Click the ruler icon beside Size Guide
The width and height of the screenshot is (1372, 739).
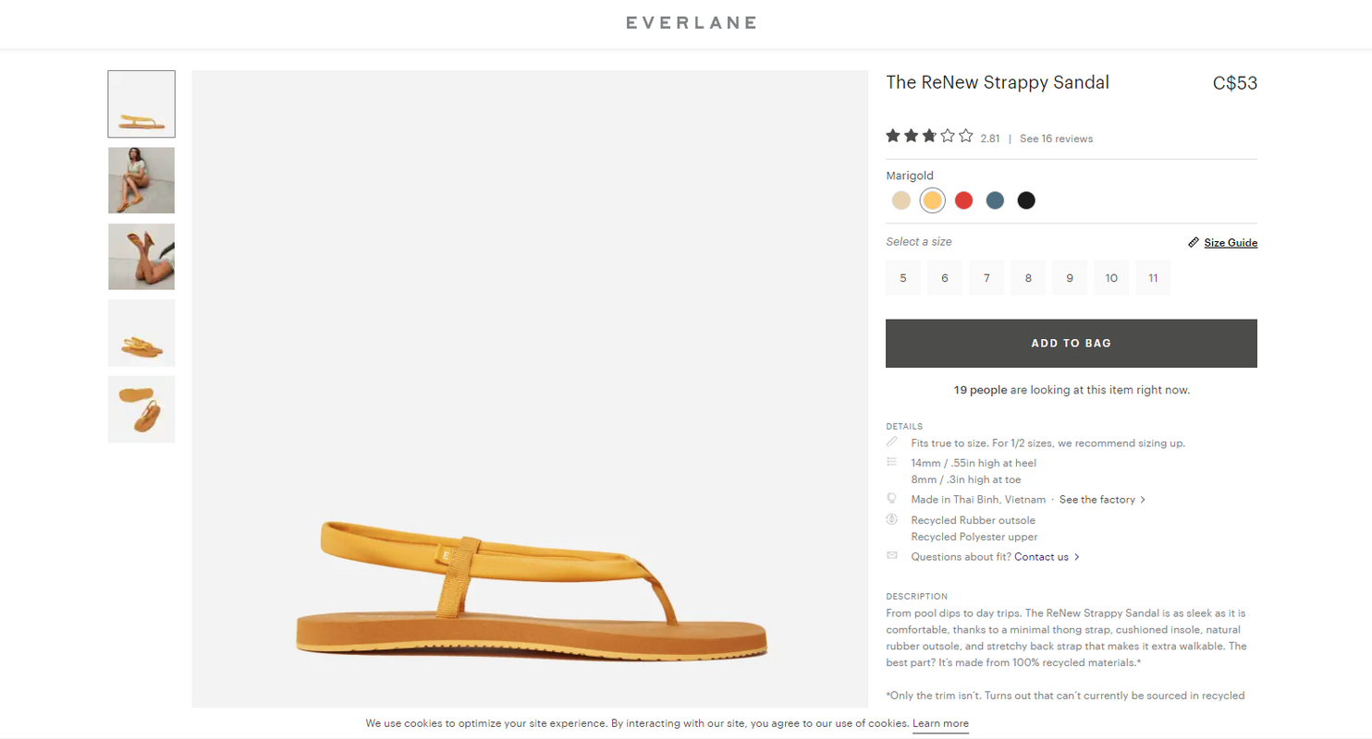[1194, 243]
